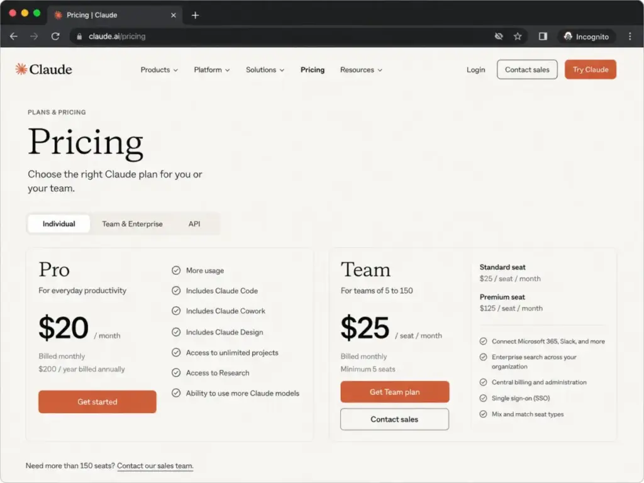Click '$125 / seat / month' text
The width and height of the screenshot is (644, 483).
tap(511, 308)
